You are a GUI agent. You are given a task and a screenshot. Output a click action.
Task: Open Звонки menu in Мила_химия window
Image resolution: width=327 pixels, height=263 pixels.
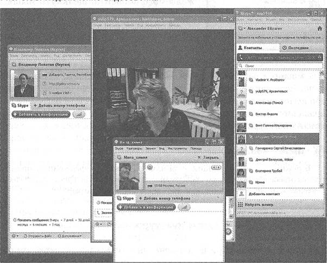pyautogui.click(x=150, y=148)
